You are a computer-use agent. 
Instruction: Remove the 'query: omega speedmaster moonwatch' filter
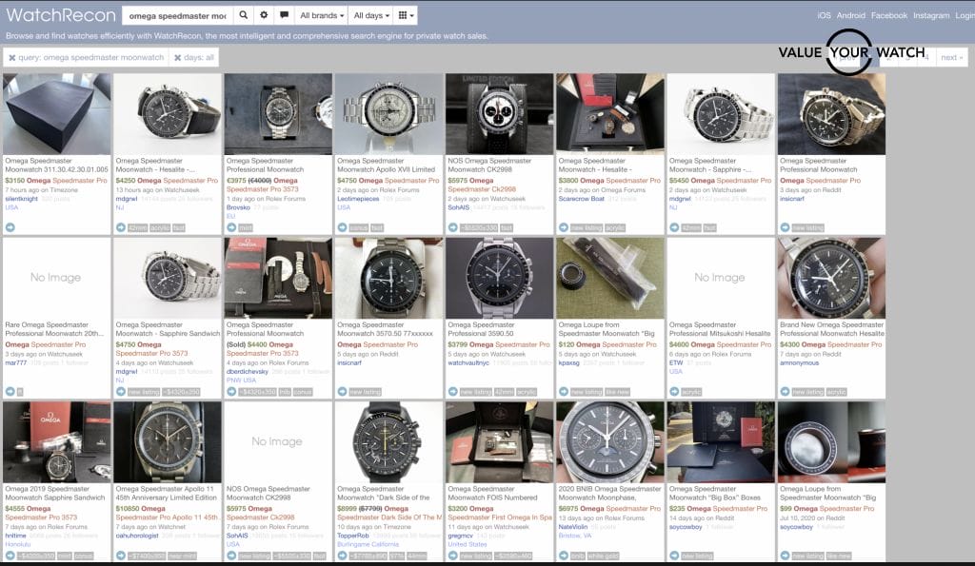tap(12, 58)
